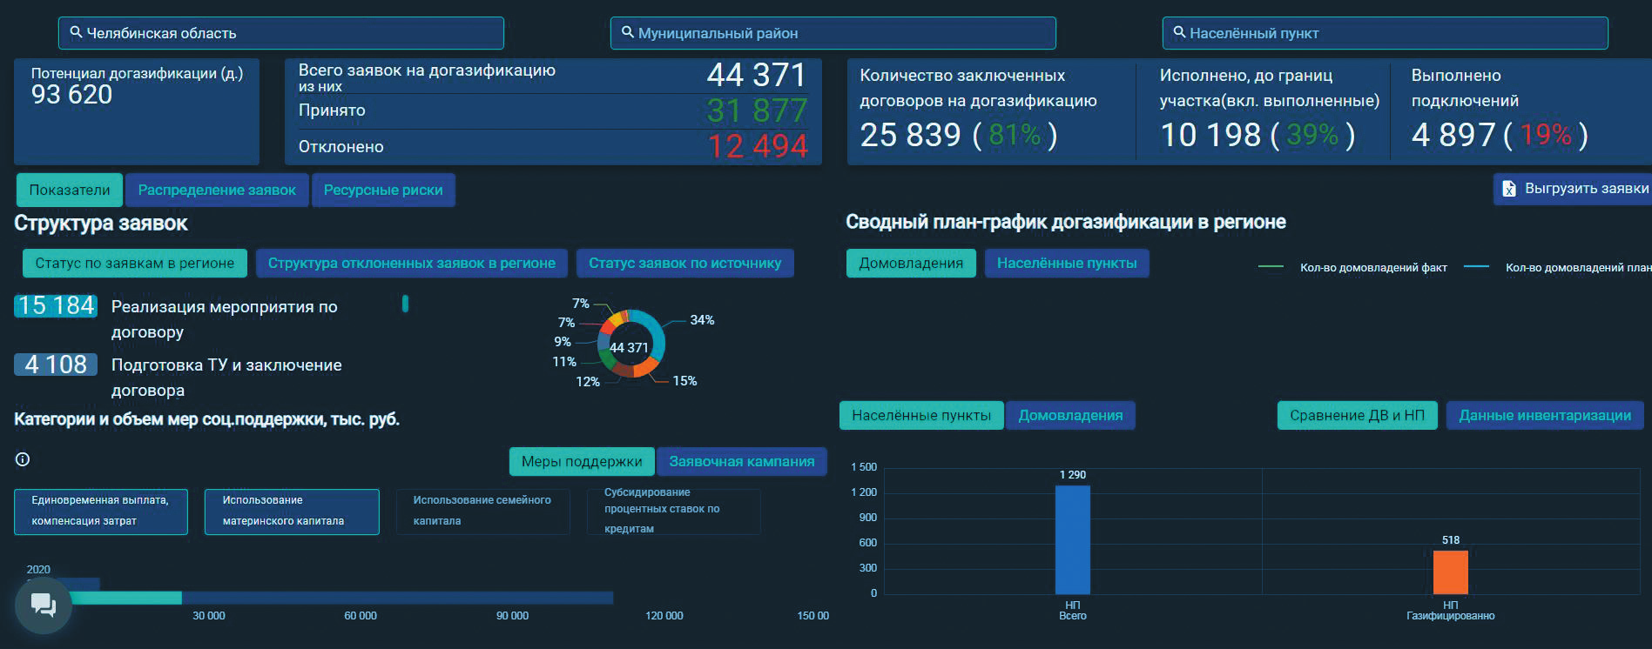Screen dimensions: 1652x649
Task: Open the chat bubble widget
Action: tap(43, 604)
